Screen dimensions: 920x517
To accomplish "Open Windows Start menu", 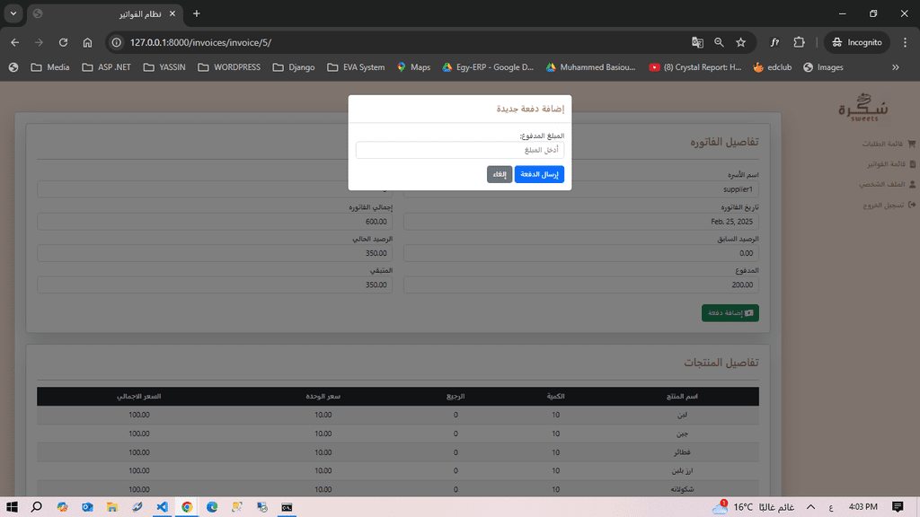I will pyautogui.click(x=12, y=507).
